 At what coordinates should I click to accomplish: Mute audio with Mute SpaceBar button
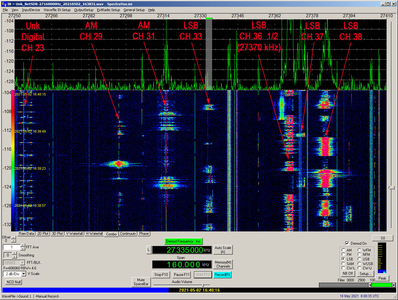(x=141, y=282)
